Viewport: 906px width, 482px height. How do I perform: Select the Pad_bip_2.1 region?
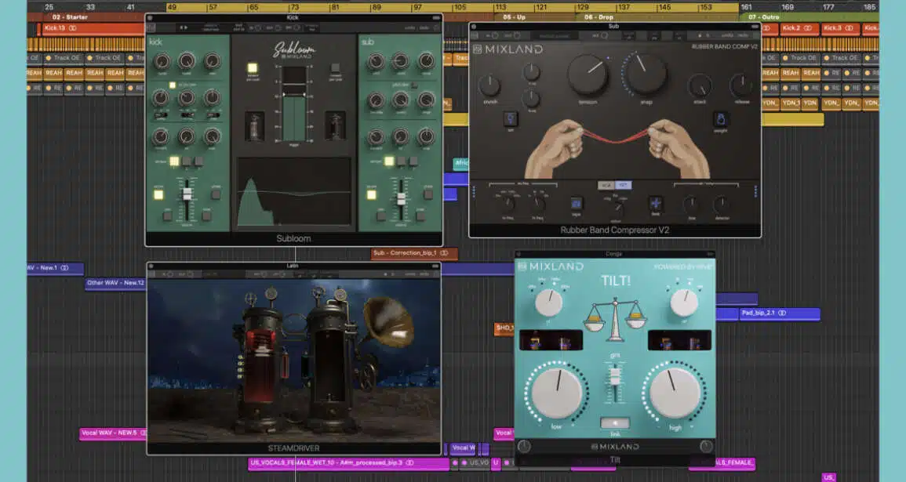pos(780,313)
